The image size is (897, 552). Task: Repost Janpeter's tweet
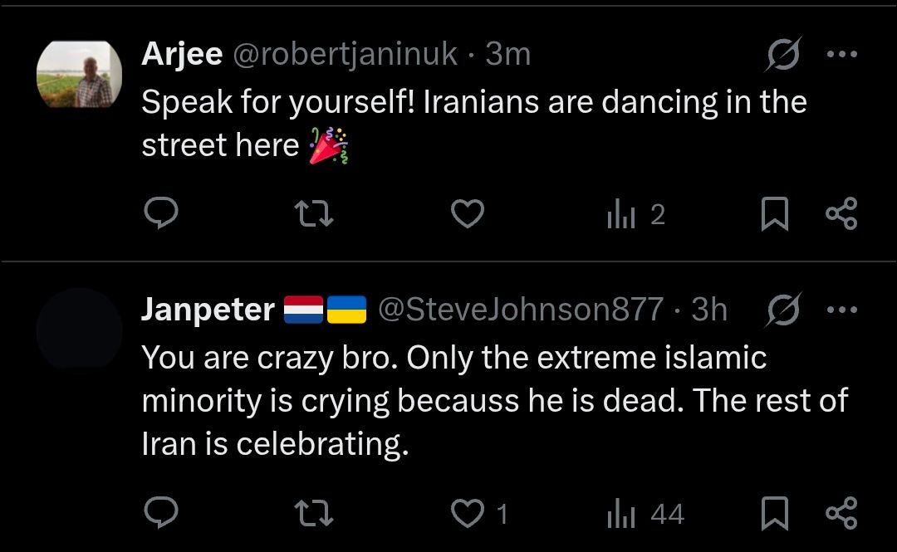tap(316, 514)
